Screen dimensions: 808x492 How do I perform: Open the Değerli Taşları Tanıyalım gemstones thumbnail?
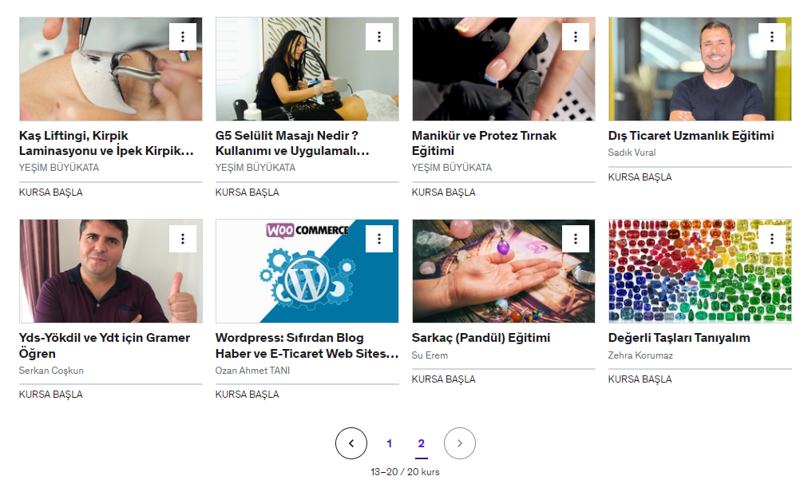[x=699, y=272]
